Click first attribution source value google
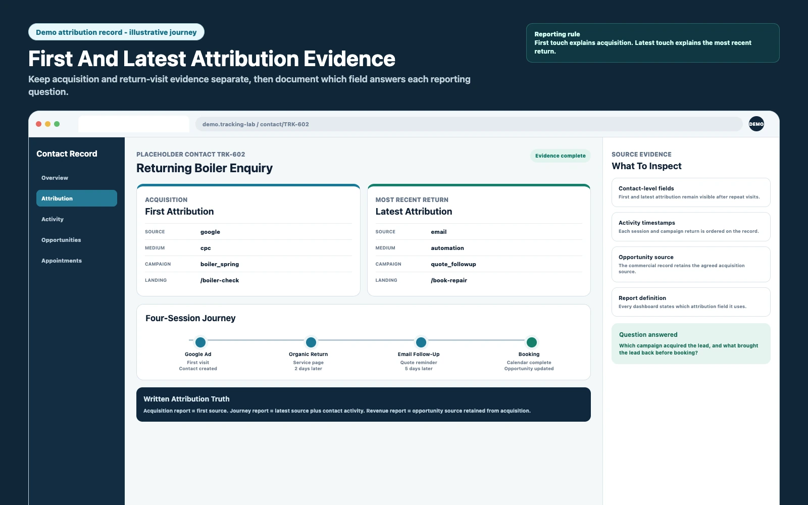Viewport: 808px width, 505px height. (210, 232)
